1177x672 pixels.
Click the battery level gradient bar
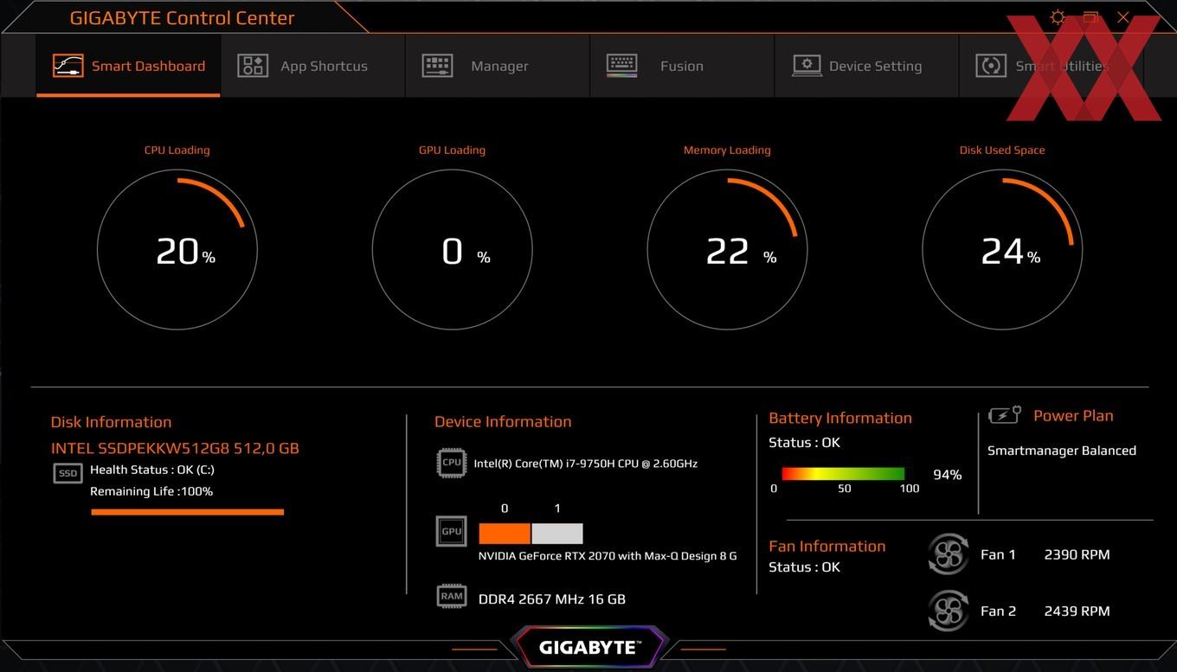point(843,474)
